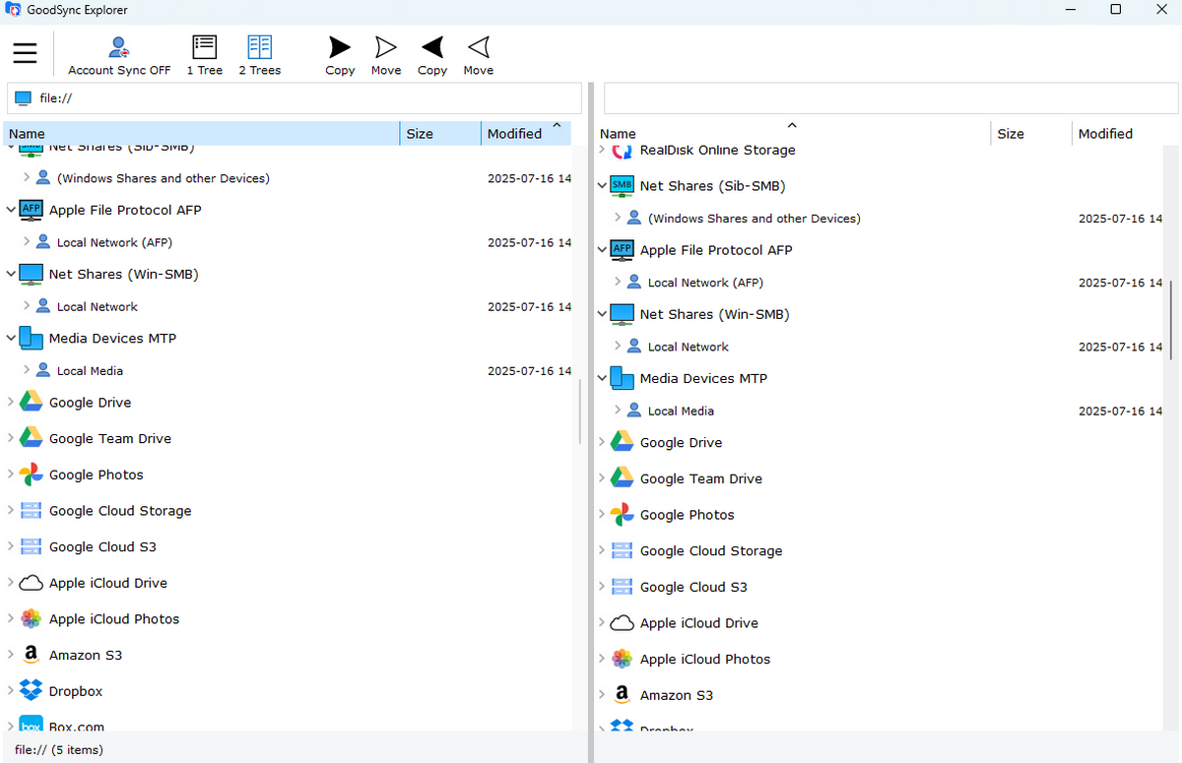Screen dimensions: 1182x763
Task: Open the hamburger main menu
Action: tap(25, 53)
